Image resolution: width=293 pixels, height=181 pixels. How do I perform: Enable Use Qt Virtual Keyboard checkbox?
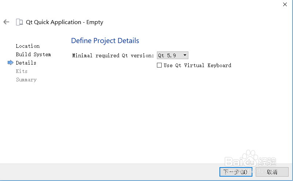point(159,65)
